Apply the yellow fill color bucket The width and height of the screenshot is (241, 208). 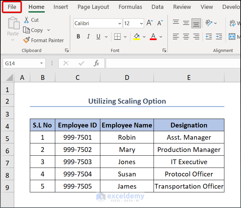pos(137,37)
